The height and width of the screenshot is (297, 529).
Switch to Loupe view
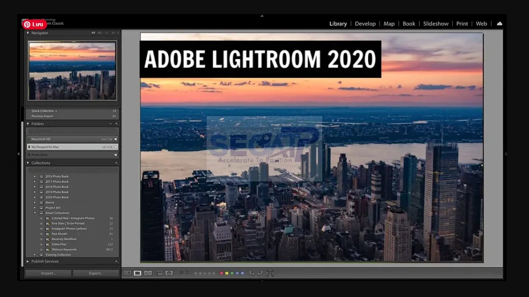[x=137, y=273]
